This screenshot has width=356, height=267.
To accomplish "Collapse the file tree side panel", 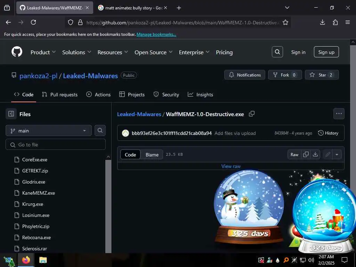I will [11, 114].
